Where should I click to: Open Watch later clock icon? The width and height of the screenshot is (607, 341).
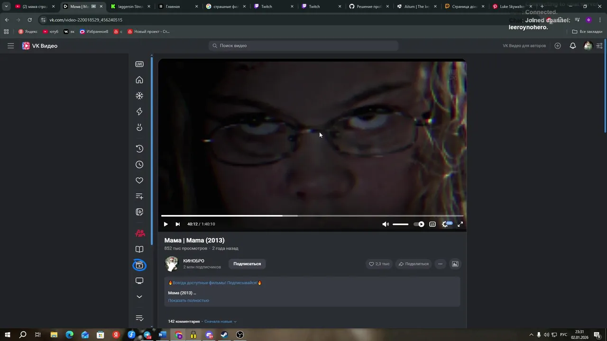tap(139, 164)
